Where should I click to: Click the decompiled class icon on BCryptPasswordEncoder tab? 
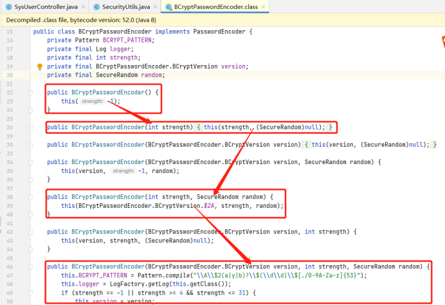click(x=168, y=7)
